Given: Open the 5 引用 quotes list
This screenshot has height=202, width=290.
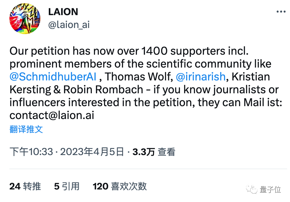Looking at the screenshot, I should 67,186.
